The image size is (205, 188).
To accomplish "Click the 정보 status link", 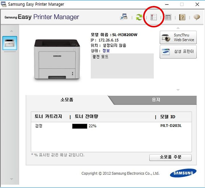I will point(106,51).
